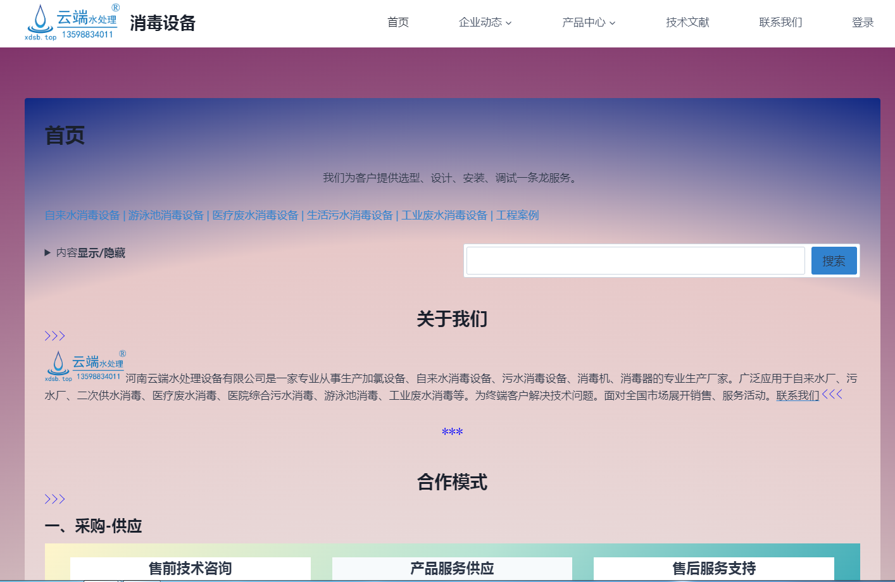895x582 pixels.
Task: Expand the 内容显示/隐藏 disclosure triangle
Action: [48, 252]
